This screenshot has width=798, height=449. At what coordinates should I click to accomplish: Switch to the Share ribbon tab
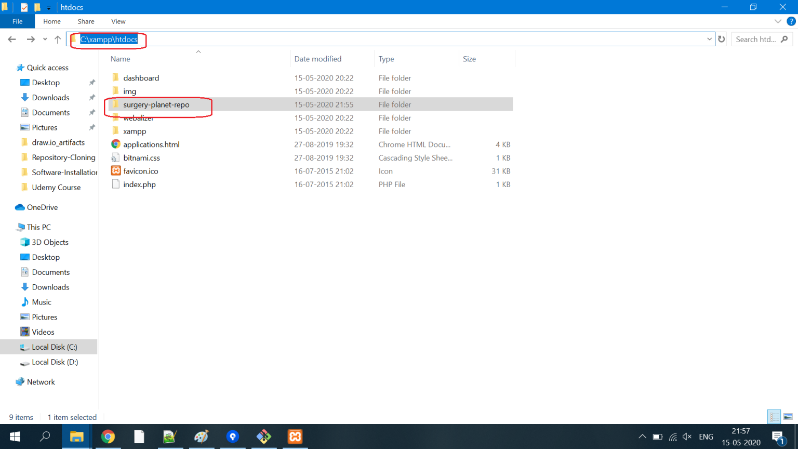coord(86,21)
